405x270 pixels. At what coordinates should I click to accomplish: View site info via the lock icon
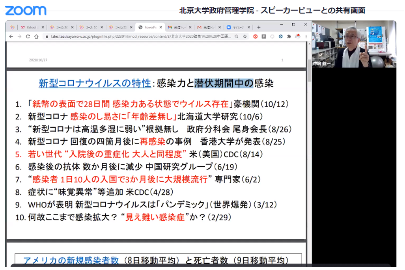pos(47,36)
